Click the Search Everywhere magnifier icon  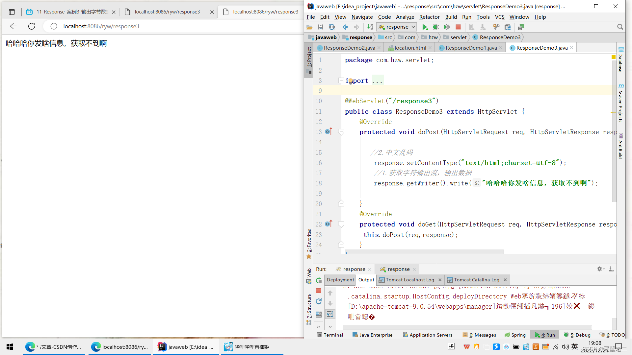[x=620, y=27]
